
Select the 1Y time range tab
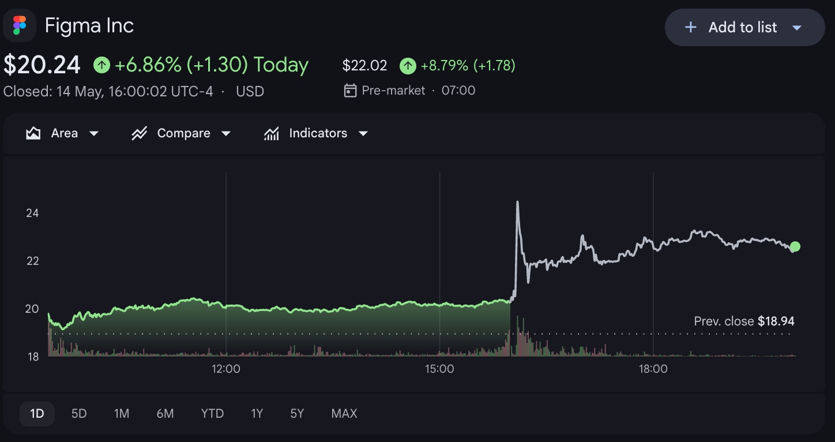pos(257,414)
